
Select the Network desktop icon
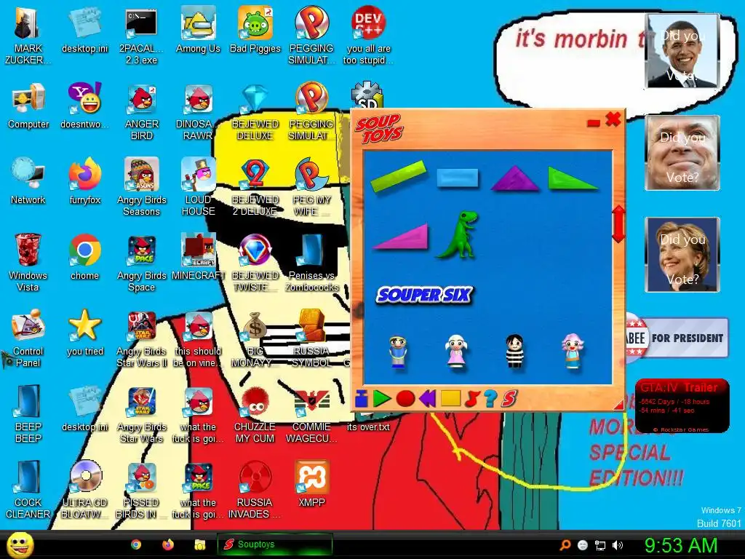pos(28,181)
